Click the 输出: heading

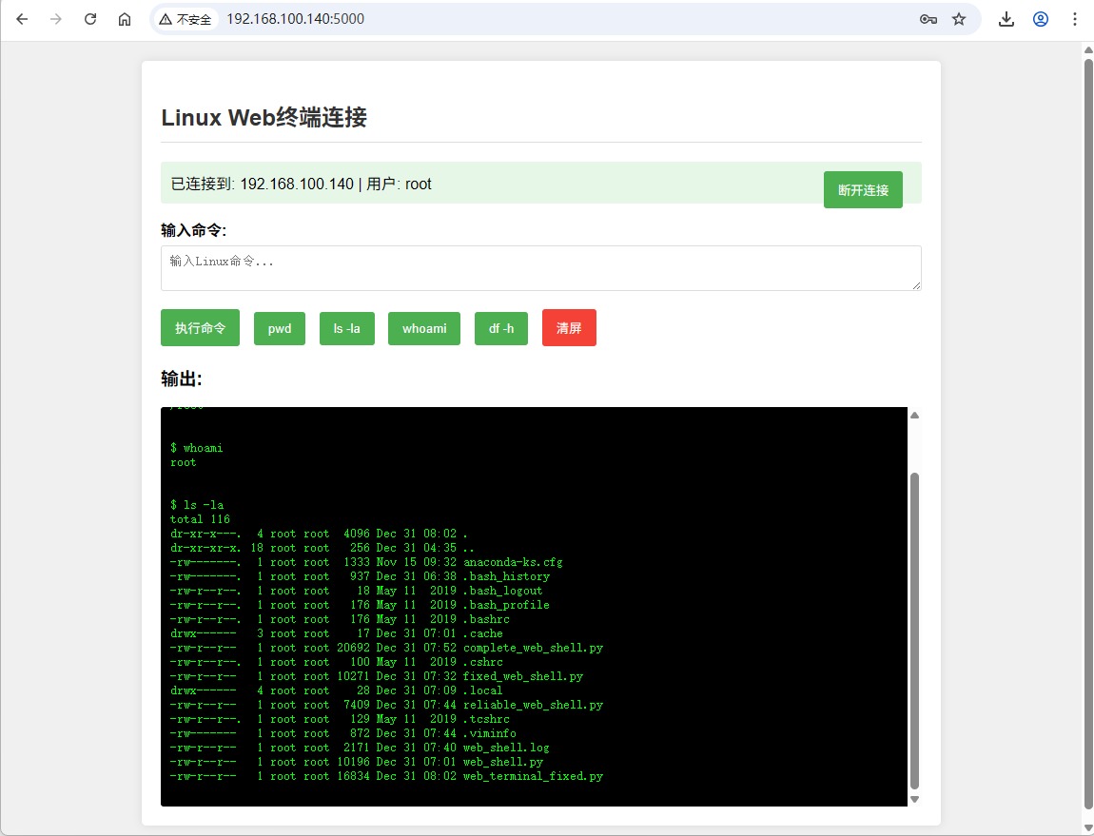182,379
